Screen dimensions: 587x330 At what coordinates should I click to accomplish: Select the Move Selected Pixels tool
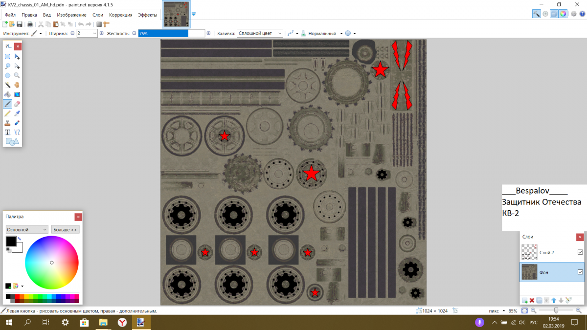[17, 57]
